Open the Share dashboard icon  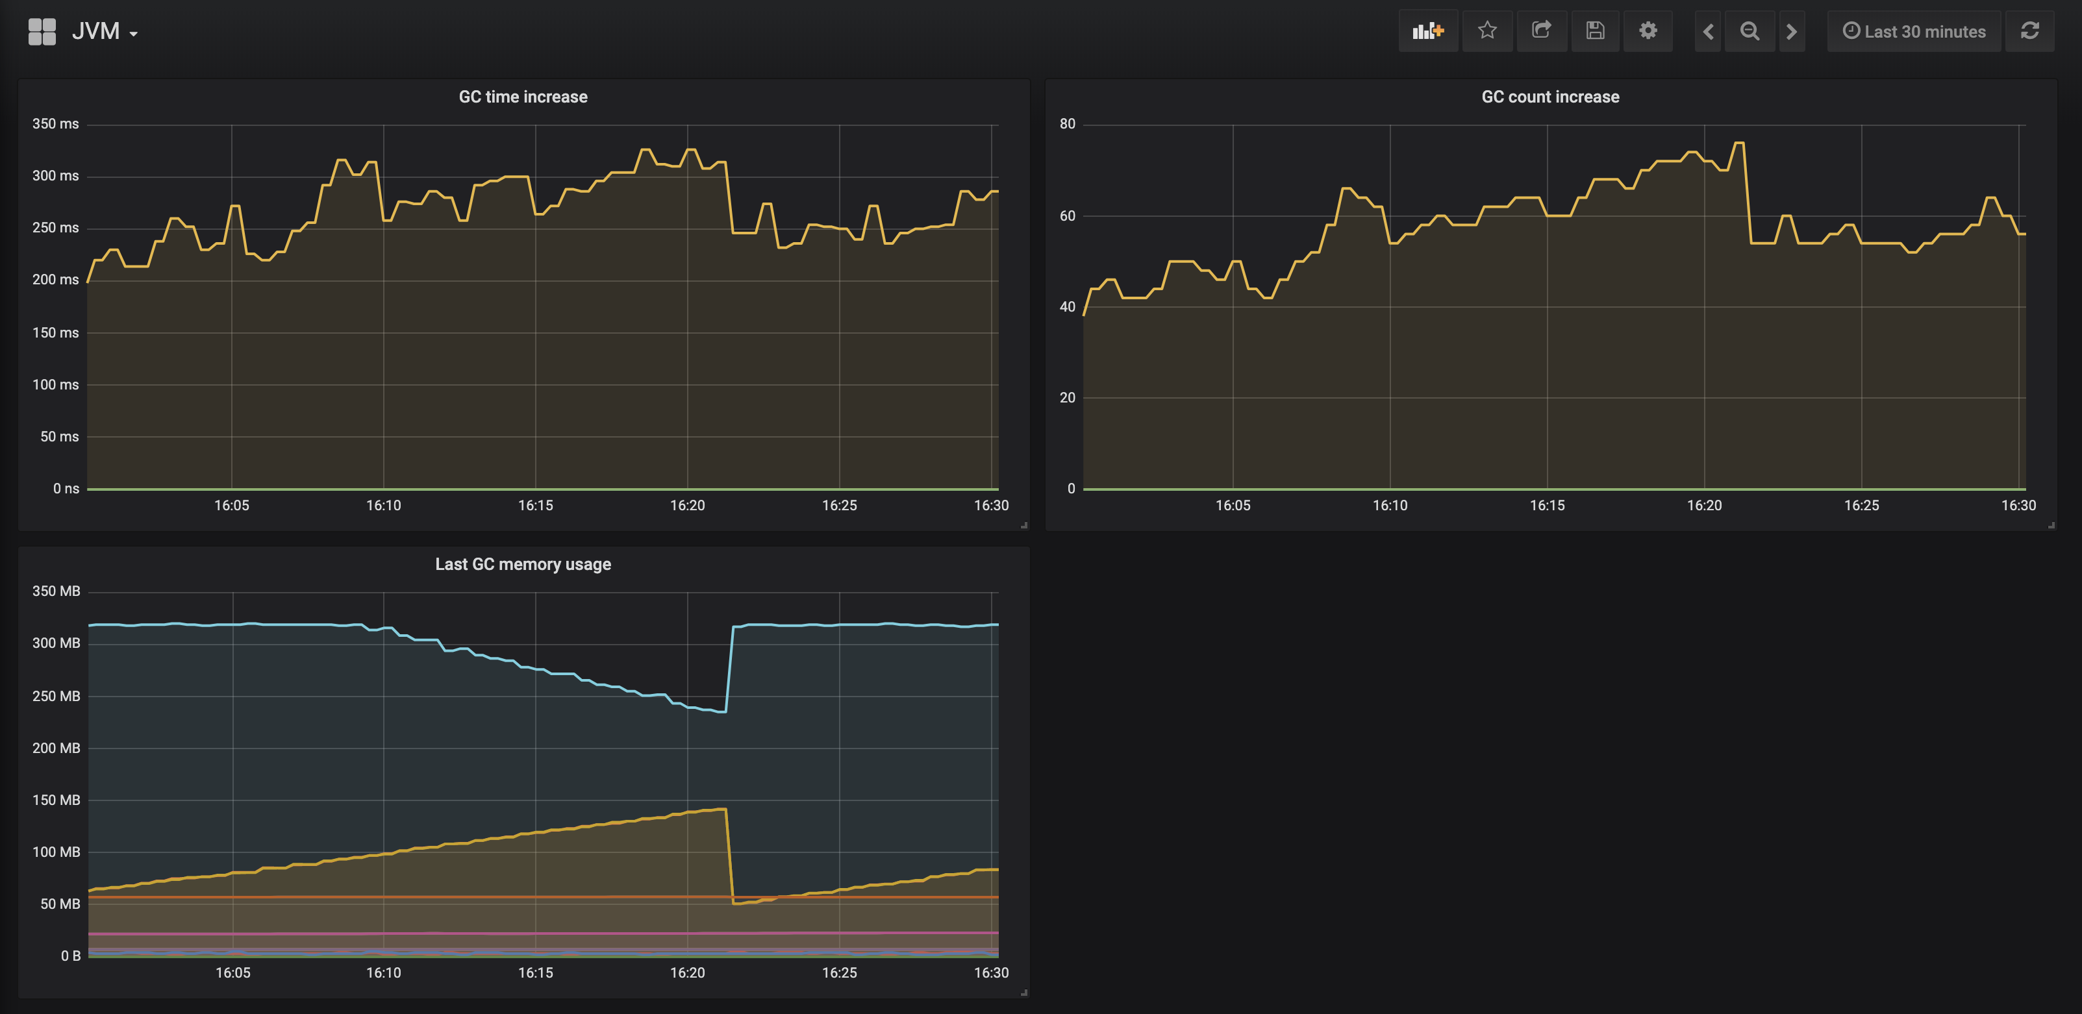[x=1541, y=32]
